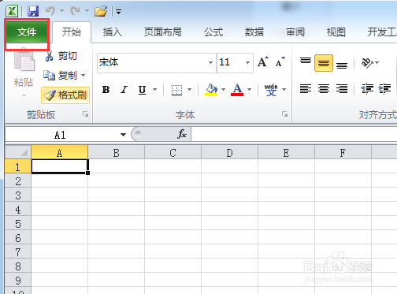Switch to the 插入 tab
The image size is (397, 294).
112,32
